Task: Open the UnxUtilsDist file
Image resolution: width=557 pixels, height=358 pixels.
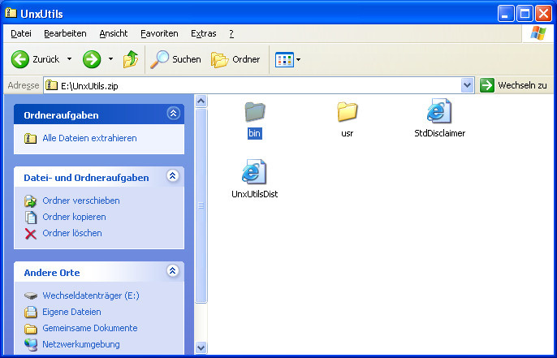Action: [255, 174]
